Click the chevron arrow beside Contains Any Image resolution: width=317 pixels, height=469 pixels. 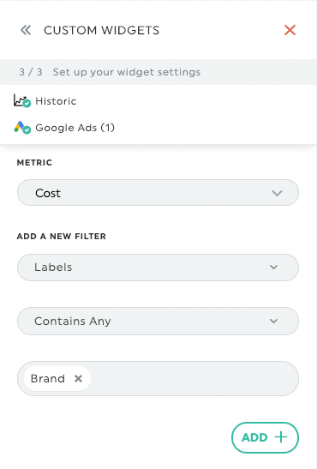pos(273,322)
